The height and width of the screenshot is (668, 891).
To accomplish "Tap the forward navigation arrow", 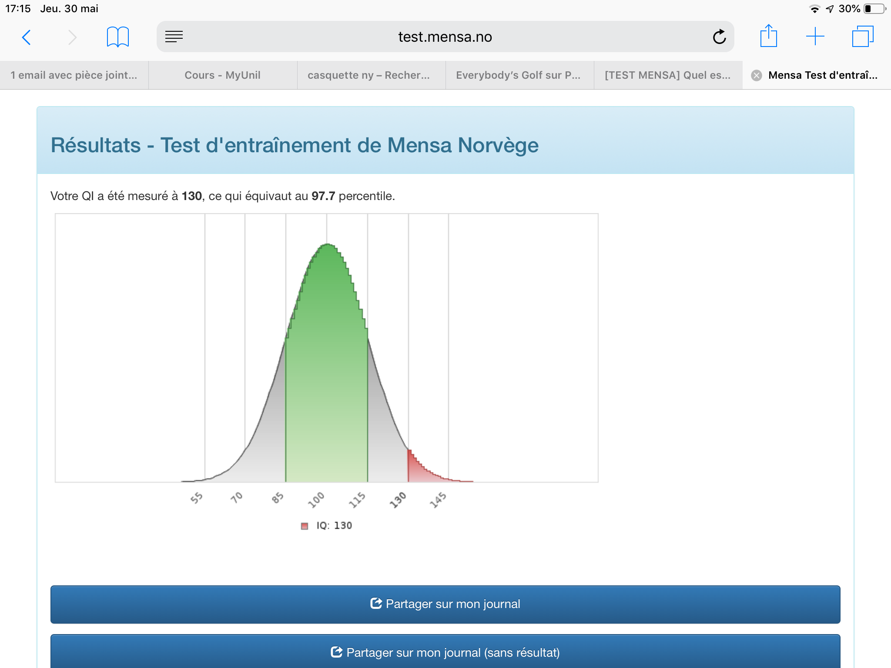I will pos(72,37).
